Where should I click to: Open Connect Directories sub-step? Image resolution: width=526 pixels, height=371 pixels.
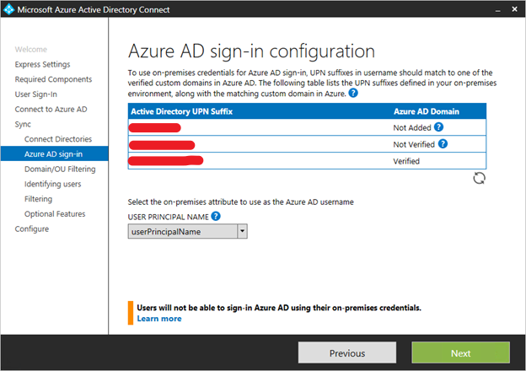tap(58, 139)
